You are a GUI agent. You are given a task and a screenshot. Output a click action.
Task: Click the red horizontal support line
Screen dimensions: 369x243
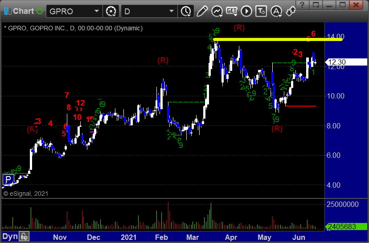click(x=300, y=106)
